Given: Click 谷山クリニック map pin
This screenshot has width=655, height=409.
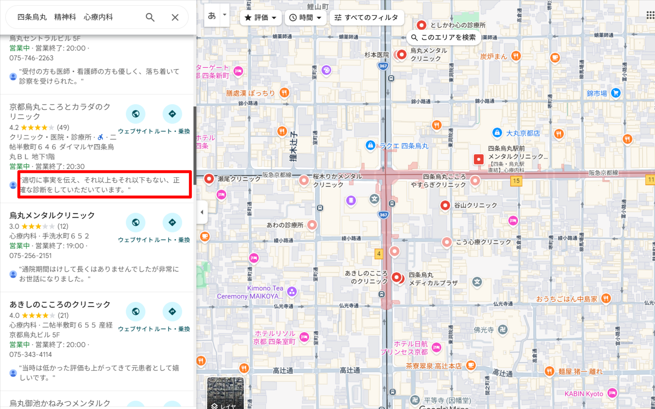Looking at the screenshot, I should [445, 205].
